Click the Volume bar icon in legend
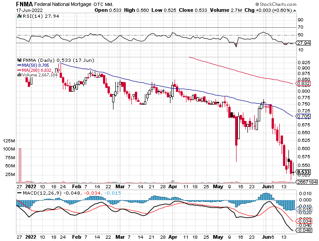Viewport: 319px width, 241px height. tap(19, 75)
